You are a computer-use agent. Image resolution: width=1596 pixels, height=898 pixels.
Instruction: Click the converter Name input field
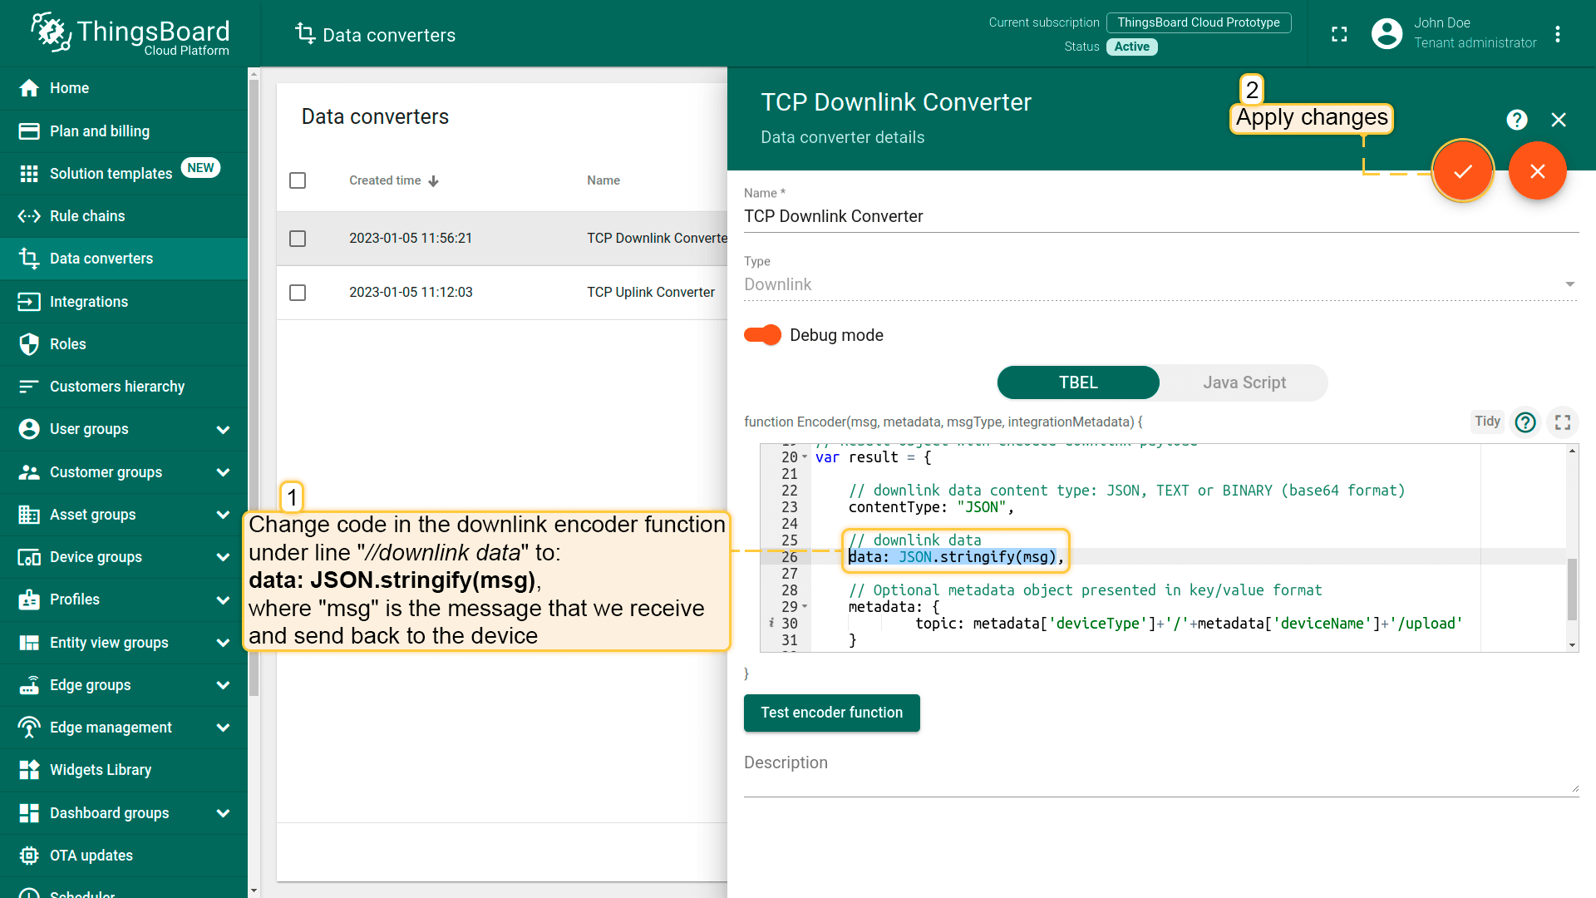pyautogui.click(x=1160, y=216)
